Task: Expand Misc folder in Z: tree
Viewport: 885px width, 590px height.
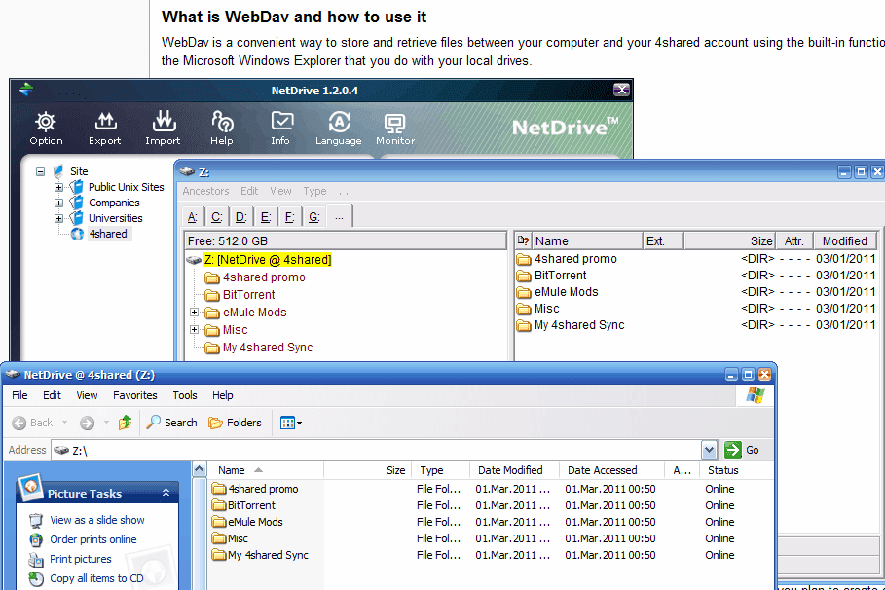Action: pos(194,330)
